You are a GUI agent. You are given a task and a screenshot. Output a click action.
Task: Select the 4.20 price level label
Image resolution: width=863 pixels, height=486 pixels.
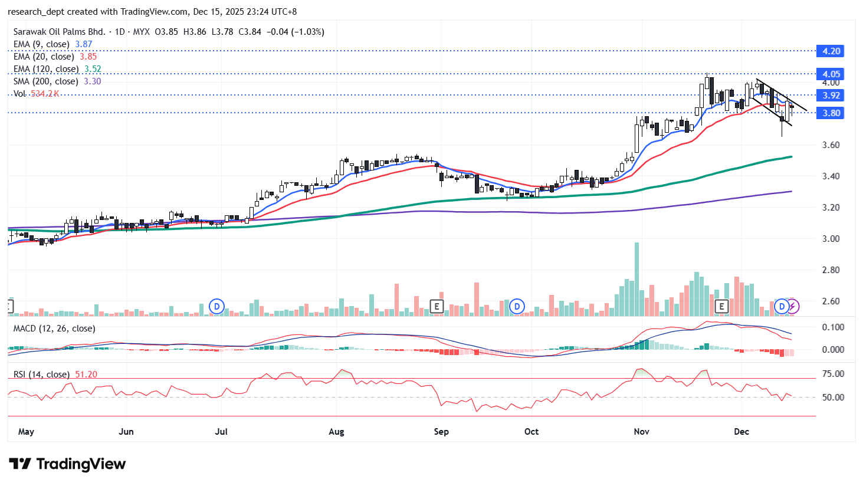pos(831,51)
